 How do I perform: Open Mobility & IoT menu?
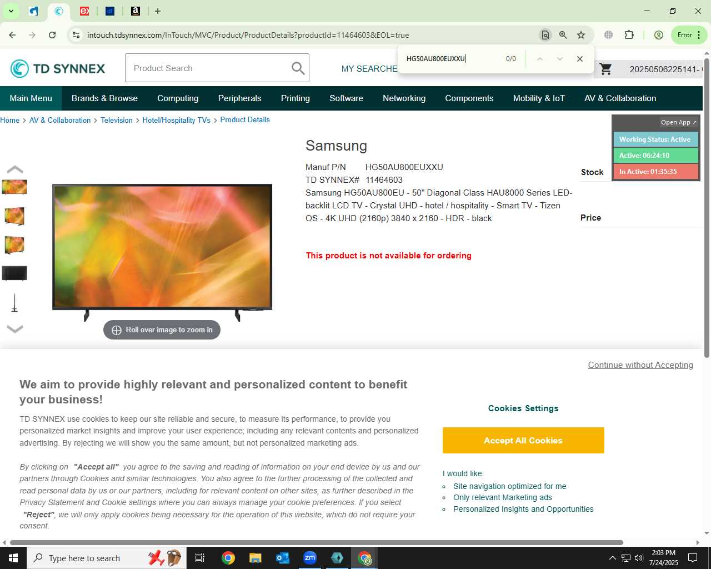tap(539, 98)
